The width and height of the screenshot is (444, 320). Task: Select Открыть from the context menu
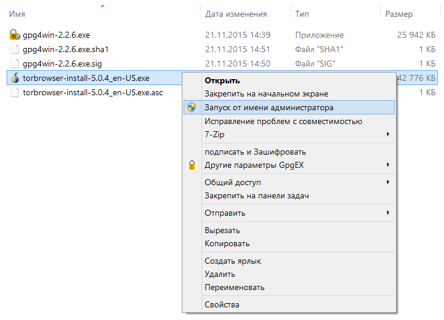pos(222,80)
